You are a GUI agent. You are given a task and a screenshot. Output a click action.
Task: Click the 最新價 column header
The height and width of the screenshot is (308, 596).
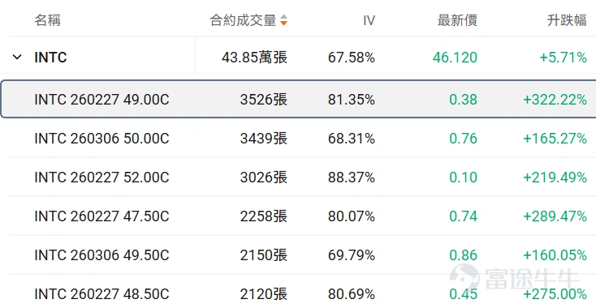click(x=457, y=20)
